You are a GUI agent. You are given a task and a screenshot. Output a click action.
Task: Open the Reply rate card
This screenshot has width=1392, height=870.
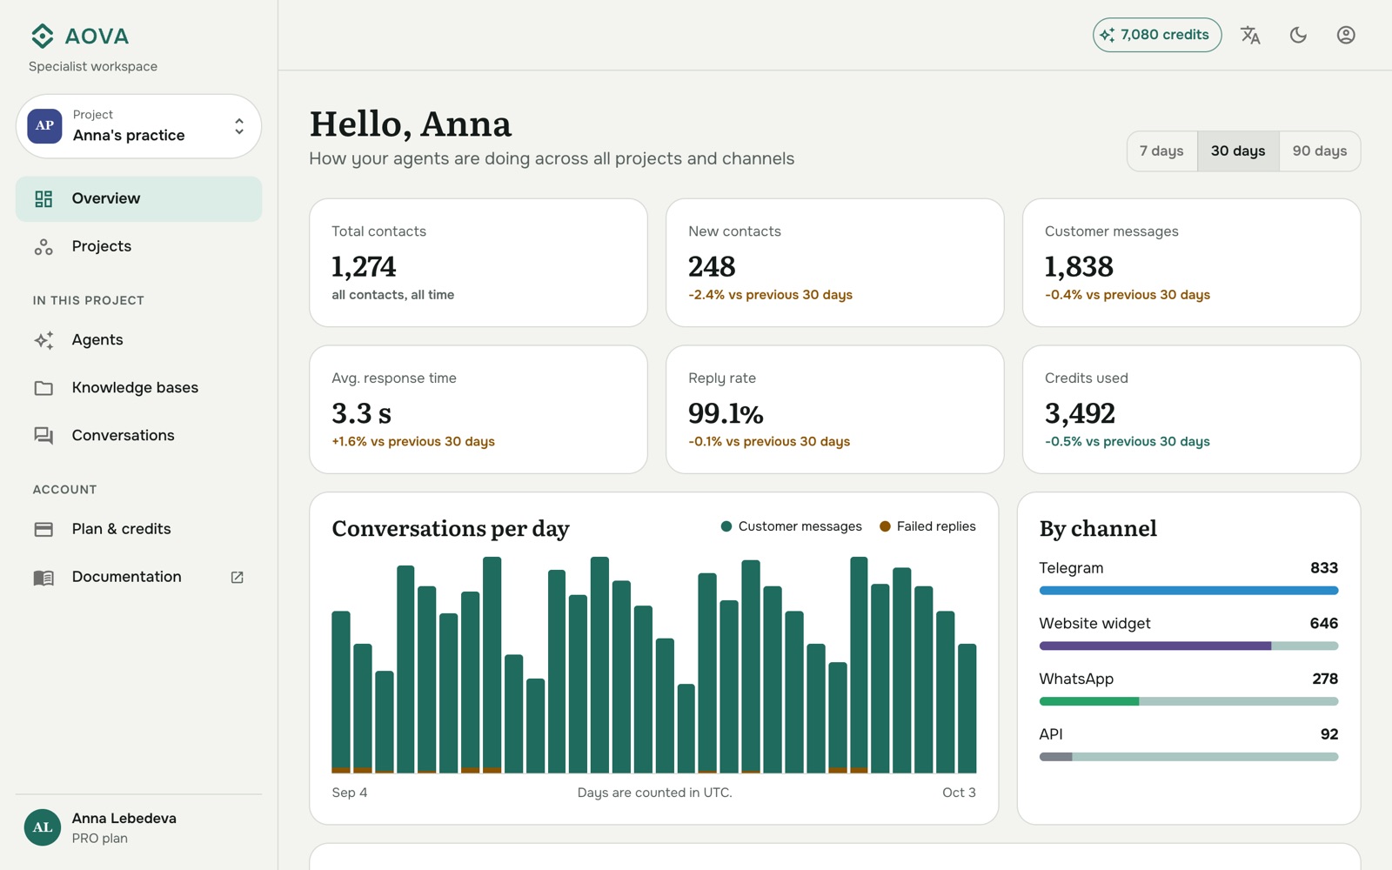point(835,410)
